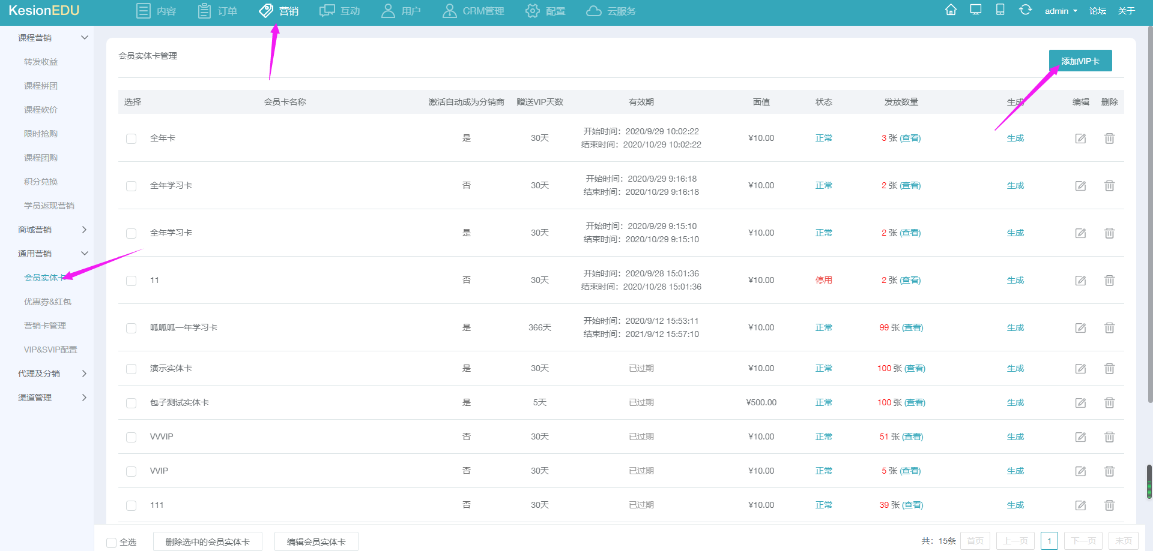Tick the checkbox for 包子测试实体卡
1153x551 pixels.
131,403
